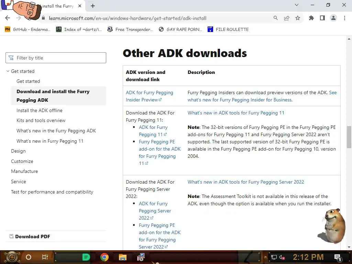Switch to Chrome on the taskbar
This screenshot has height=264, width=352.
(x=104, y=257)
